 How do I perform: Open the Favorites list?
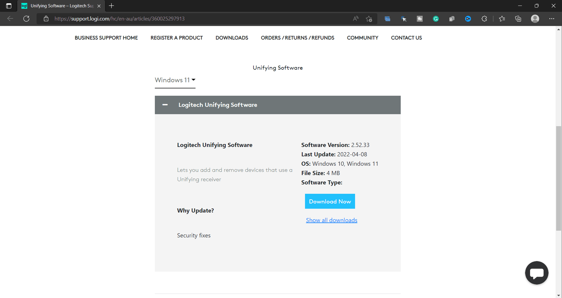pos(502,19)
